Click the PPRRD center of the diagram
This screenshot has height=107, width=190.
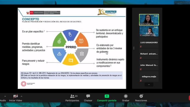(x=71, y=47)
